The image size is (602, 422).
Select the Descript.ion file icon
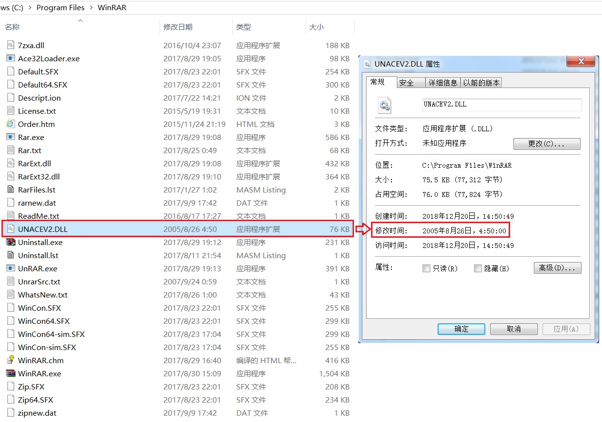coord(11,98)
